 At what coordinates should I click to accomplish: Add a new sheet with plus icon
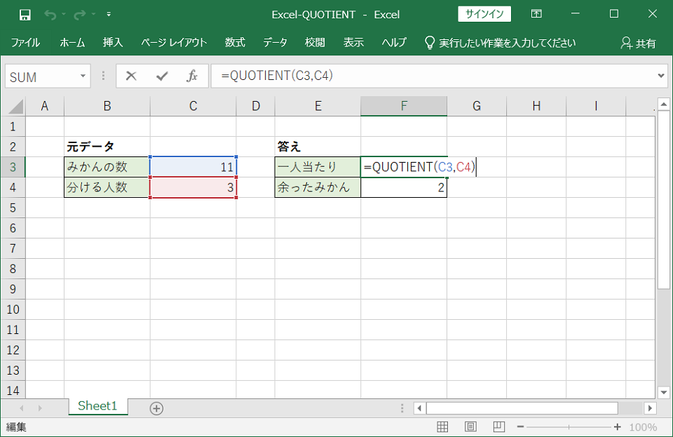coord(156,408)
